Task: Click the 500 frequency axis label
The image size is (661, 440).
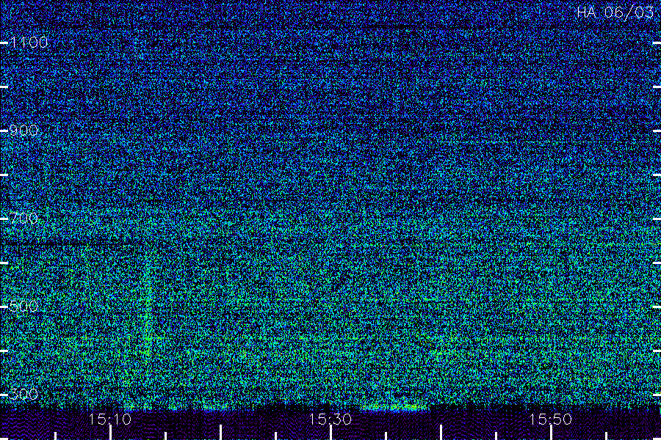Action: click(x=24, y=307)
